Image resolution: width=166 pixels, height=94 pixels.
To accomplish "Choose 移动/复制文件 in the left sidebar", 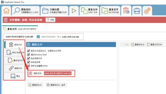I will pos(15,53).
